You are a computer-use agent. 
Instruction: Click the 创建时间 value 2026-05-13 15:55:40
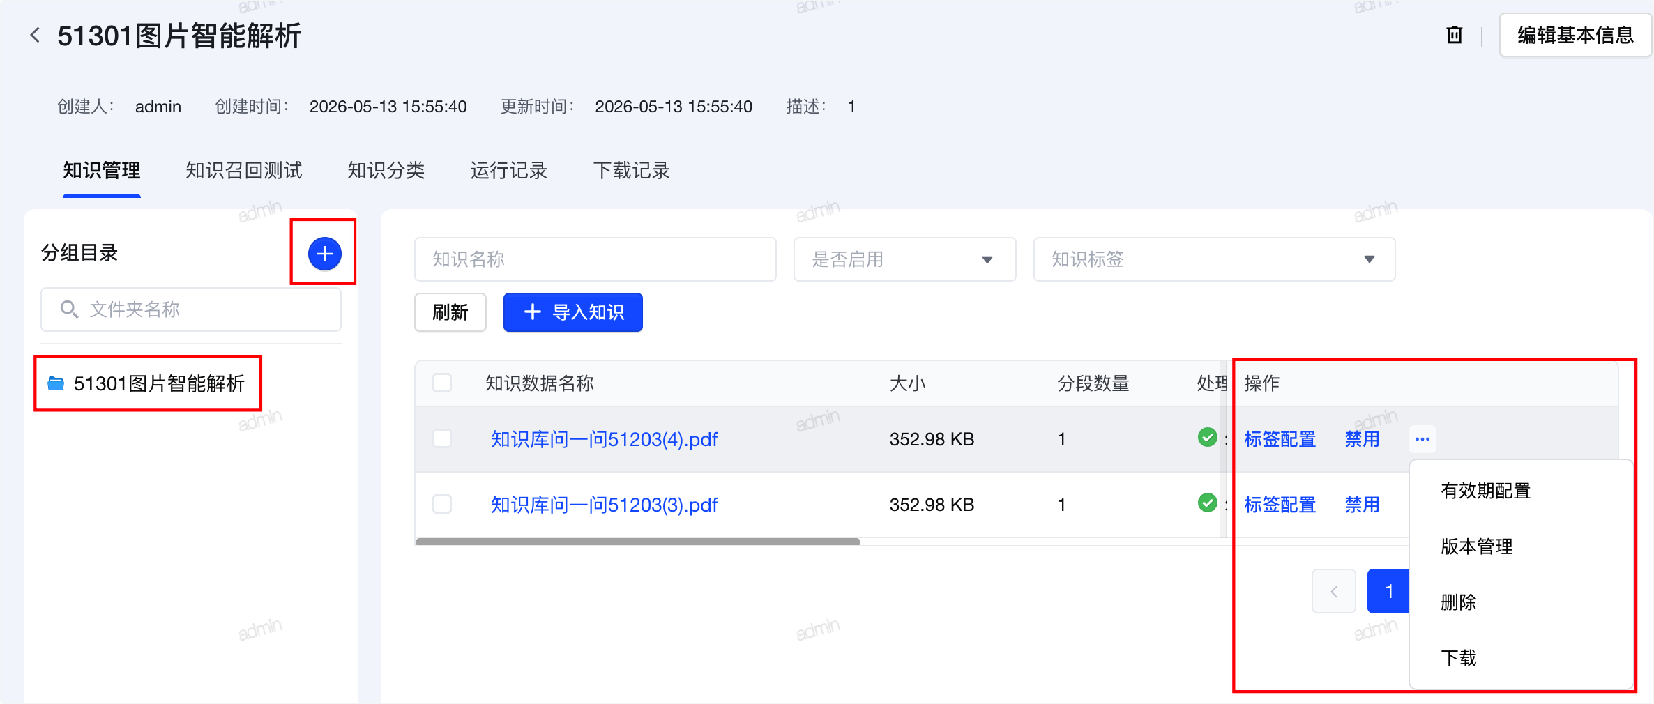(x=388, y=107)
